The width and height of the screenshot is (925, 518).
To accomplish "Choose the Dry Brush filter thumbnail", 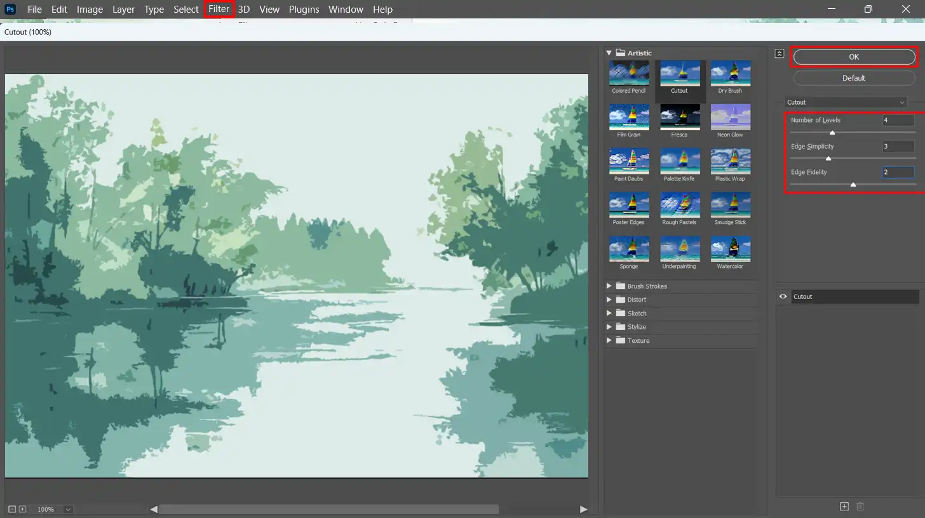I will [730, 73].
